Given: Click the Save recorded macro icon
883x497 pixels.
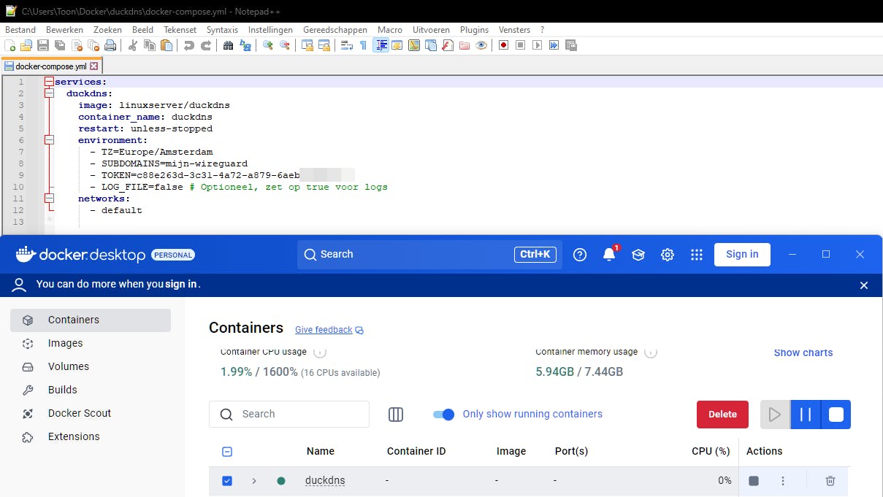Looking at the screenshot, I should (x=570, y=45).
